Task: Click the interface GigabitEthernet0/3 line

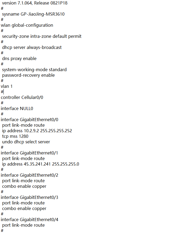Action: pyautogui.click(x=29, y=197)
